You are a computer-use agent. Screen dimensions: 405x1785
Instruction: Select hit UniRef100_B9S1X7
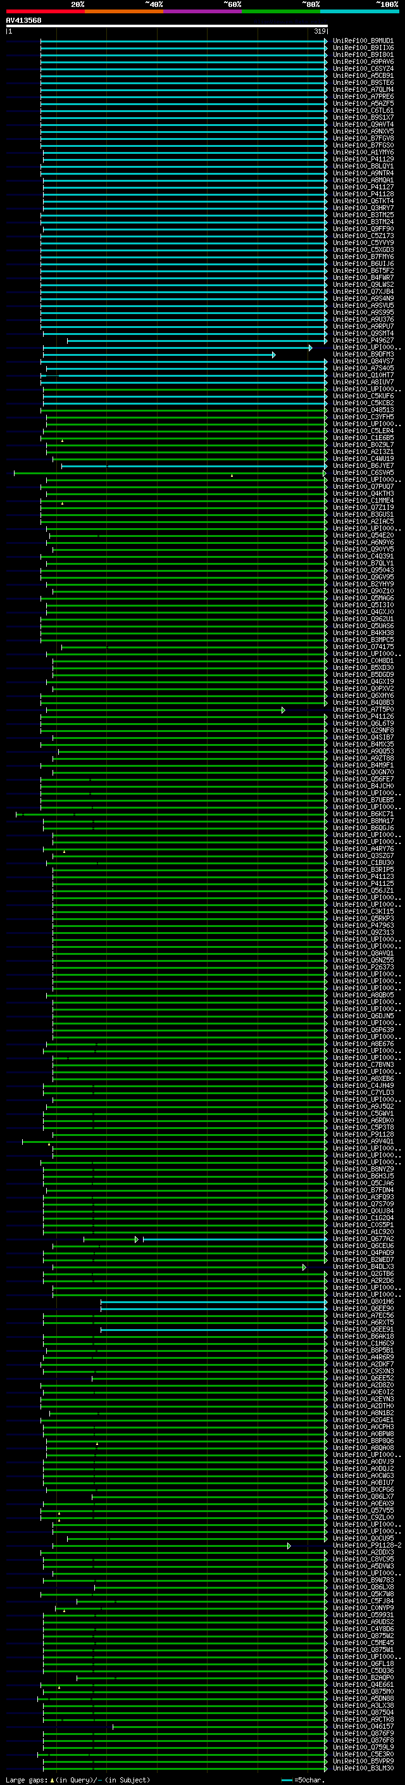tap(363, 117)
